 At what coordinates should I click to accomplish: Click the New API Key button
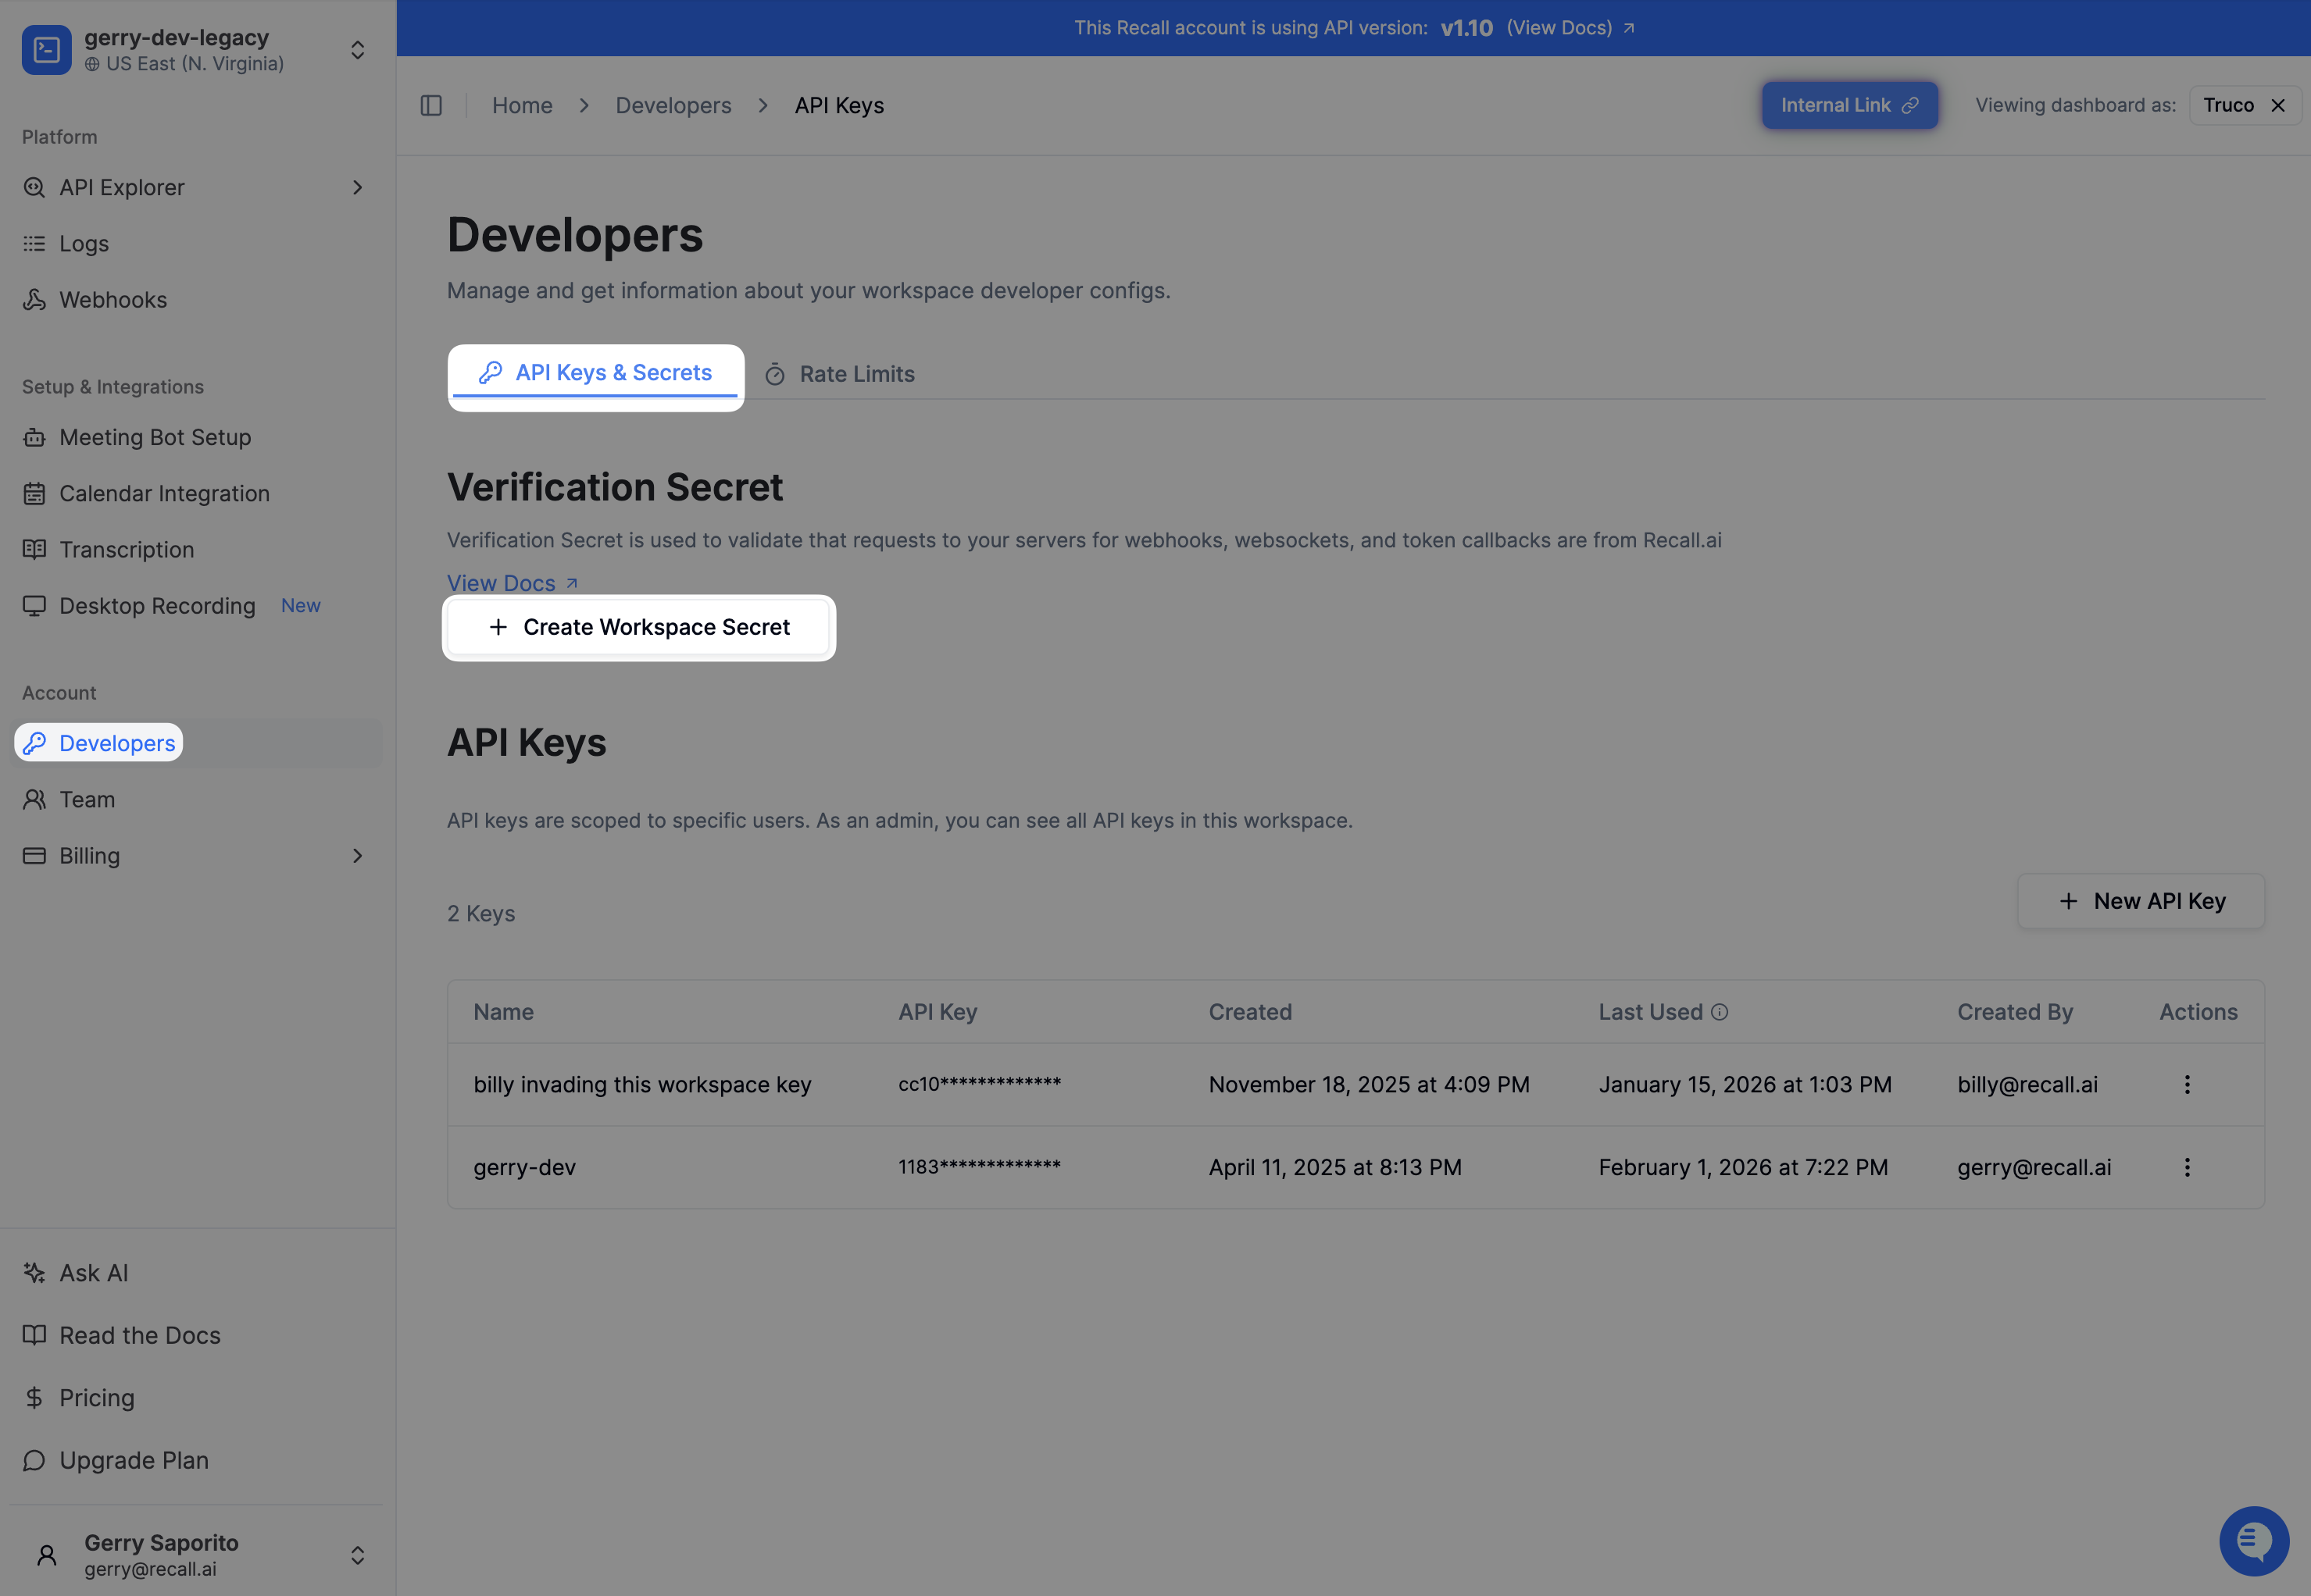2141,901
